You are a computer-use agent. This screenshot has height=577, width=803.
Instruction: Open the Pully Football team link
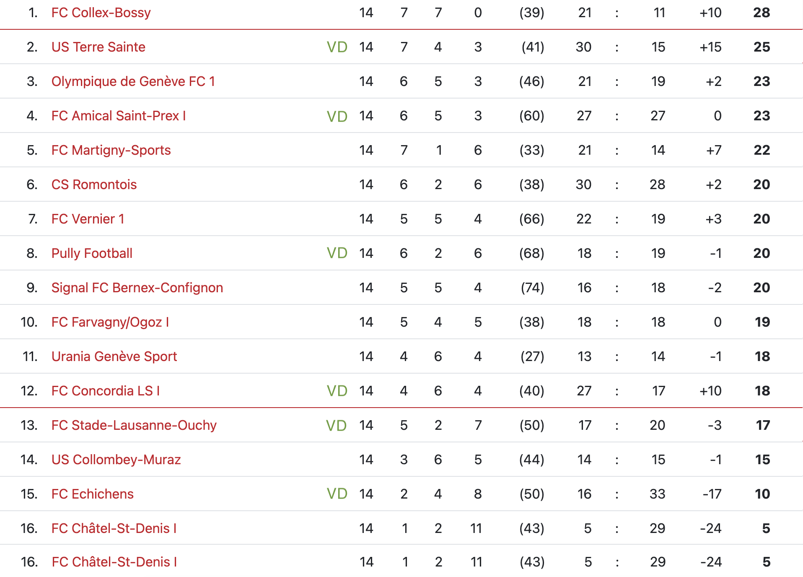point(92,253)
